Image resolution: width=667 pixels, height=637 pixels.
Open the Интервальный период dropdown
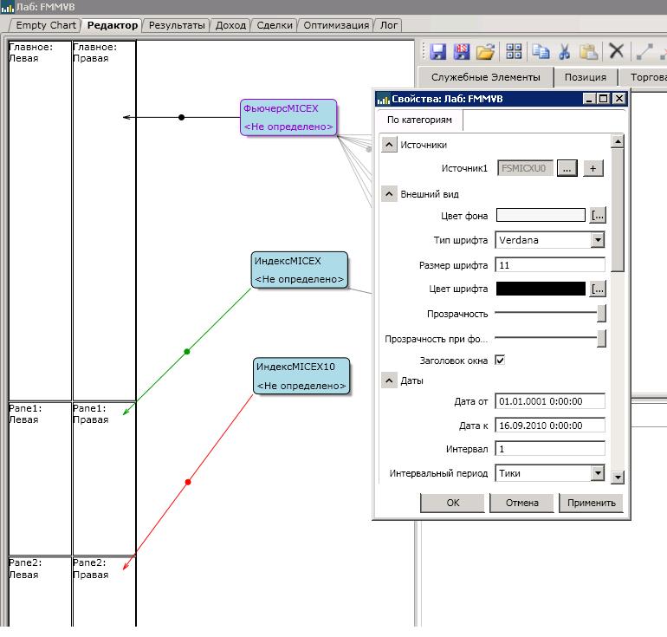(597, 473)
